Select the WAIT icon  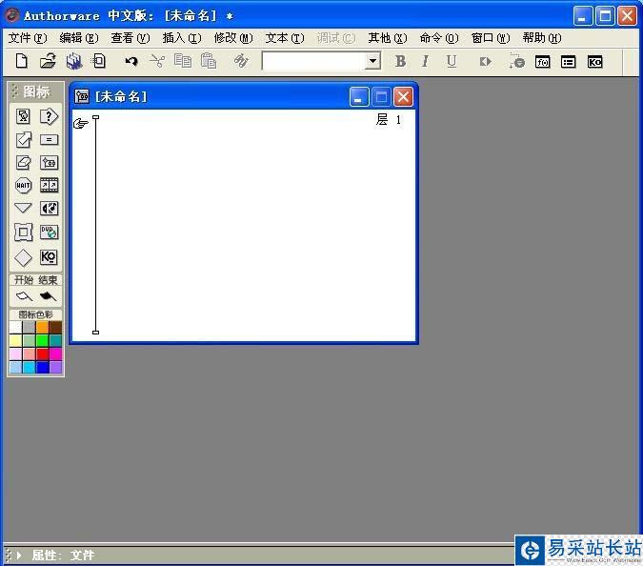click(23, 186)
